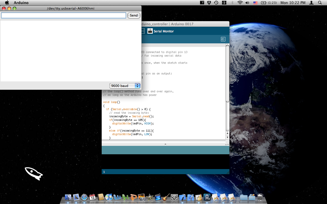Open Spotlight search
Screen dimensions: 327x204
pos(320,3)
